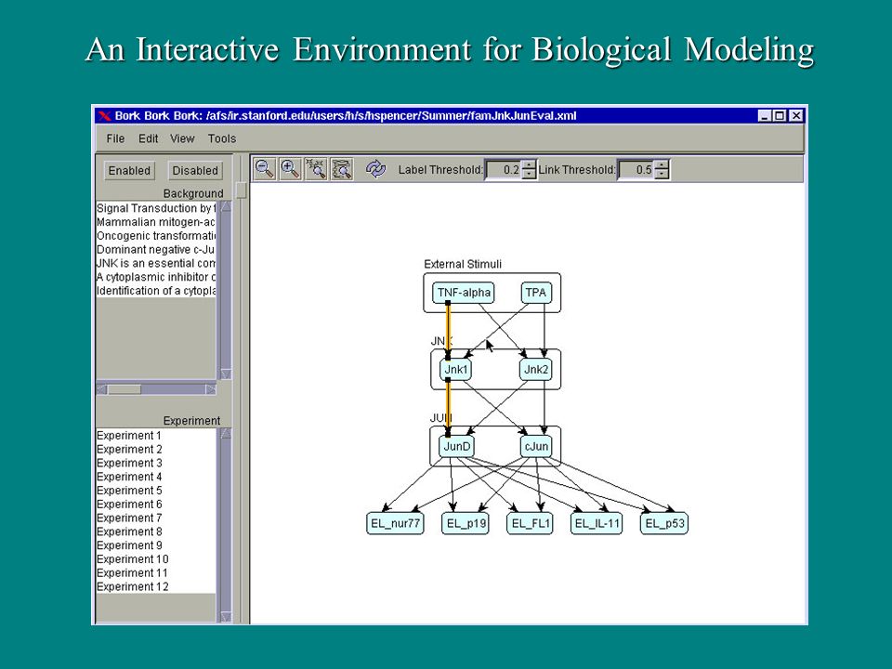Open the View menu

[x=182, y=138]
